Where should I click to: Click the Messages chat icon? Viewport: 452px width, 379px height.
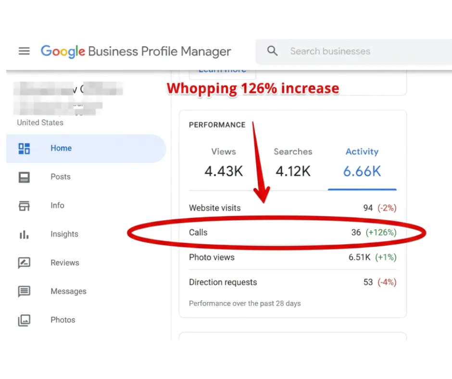click(x=24, y=291)
